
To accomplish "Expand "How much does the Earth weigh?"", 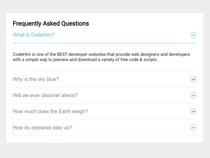I will click(50, 111).
